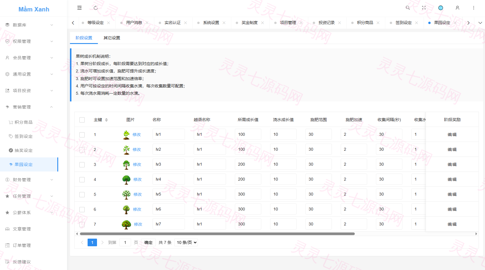Screen dimensions: 485x270
Task: Click the tree image in row 4
Action: pos(126,180)
